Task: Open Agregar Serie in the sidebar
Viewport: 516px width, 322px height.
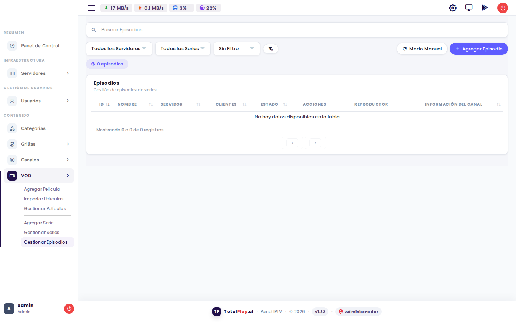Action: pos(39,223)
